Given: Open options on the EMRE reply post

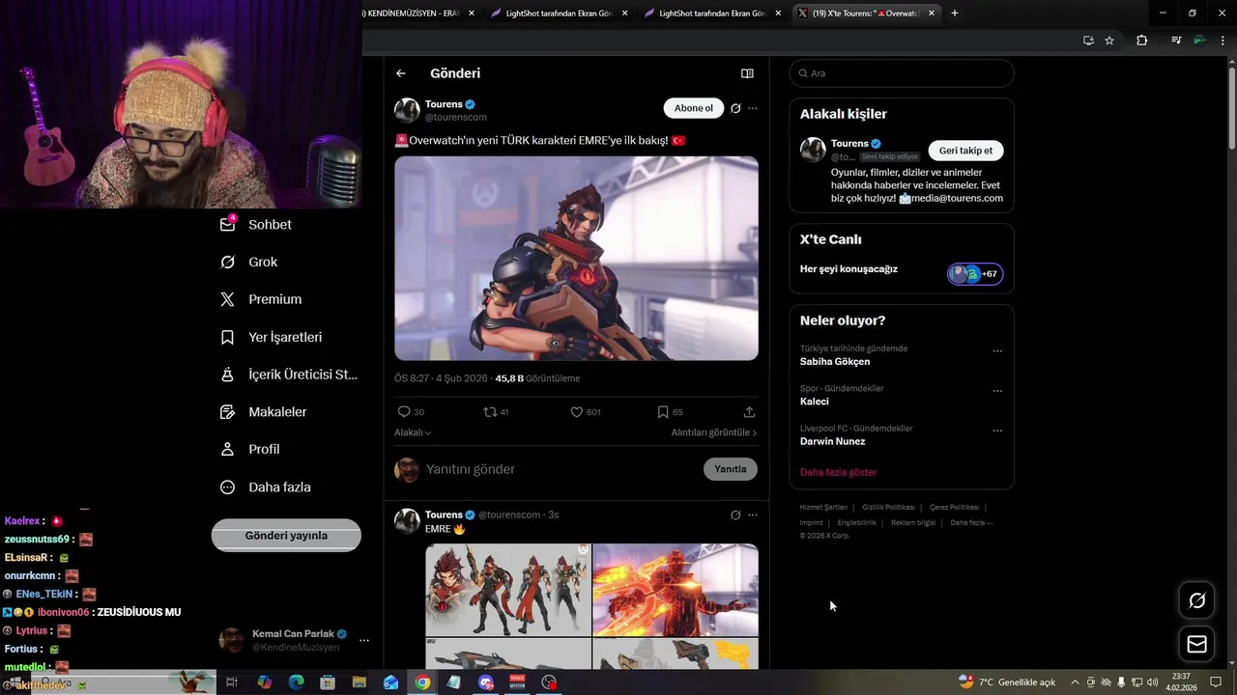Looking at the screenshot, I should pos(753,515).
